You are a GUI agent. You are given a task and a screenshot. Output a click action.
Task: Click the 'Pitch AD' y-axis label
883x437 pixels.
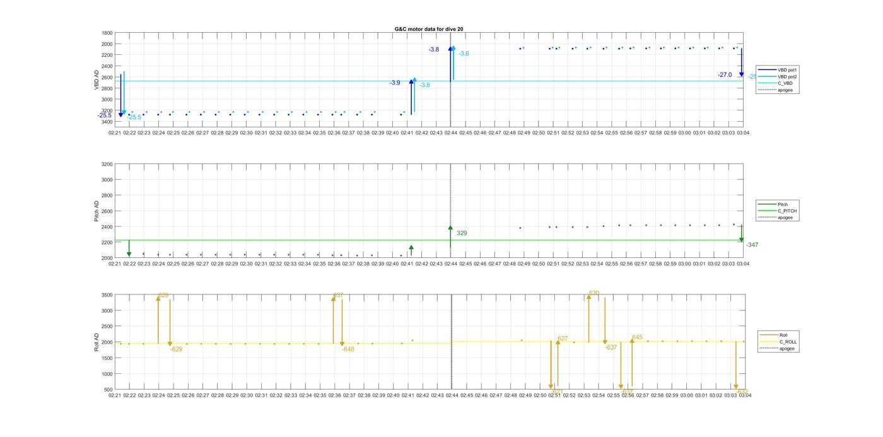click(96, 211)
